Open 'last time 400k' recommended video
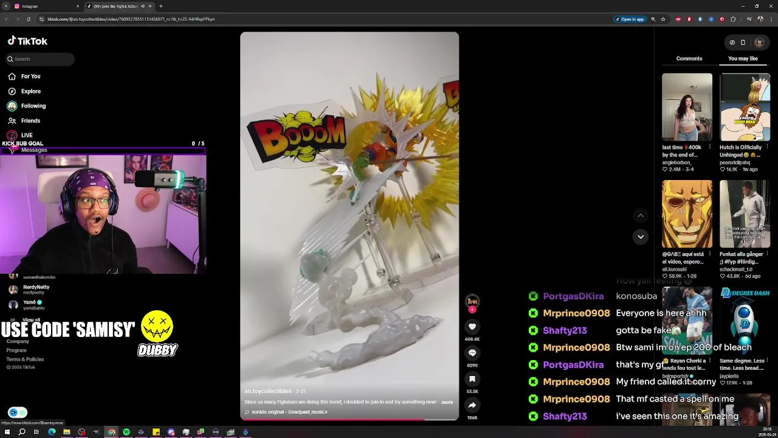Screen dimensions: 778x438 (687, 107)
